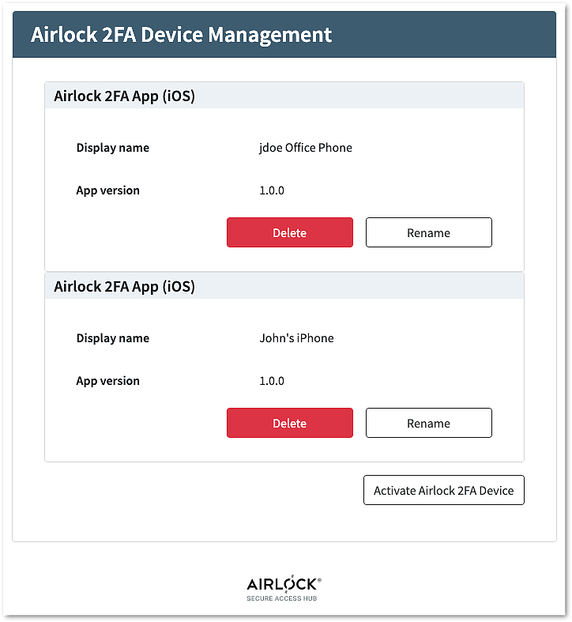The width and height of the screenshot is (572, 622).
Task: Select the second Airlock 2FA App (iOS) header
Action: (x=124, y=286)
